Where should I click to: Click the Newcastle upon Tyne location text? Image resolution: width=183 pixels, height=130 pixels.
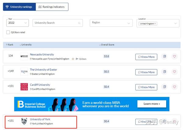[49, 59]
